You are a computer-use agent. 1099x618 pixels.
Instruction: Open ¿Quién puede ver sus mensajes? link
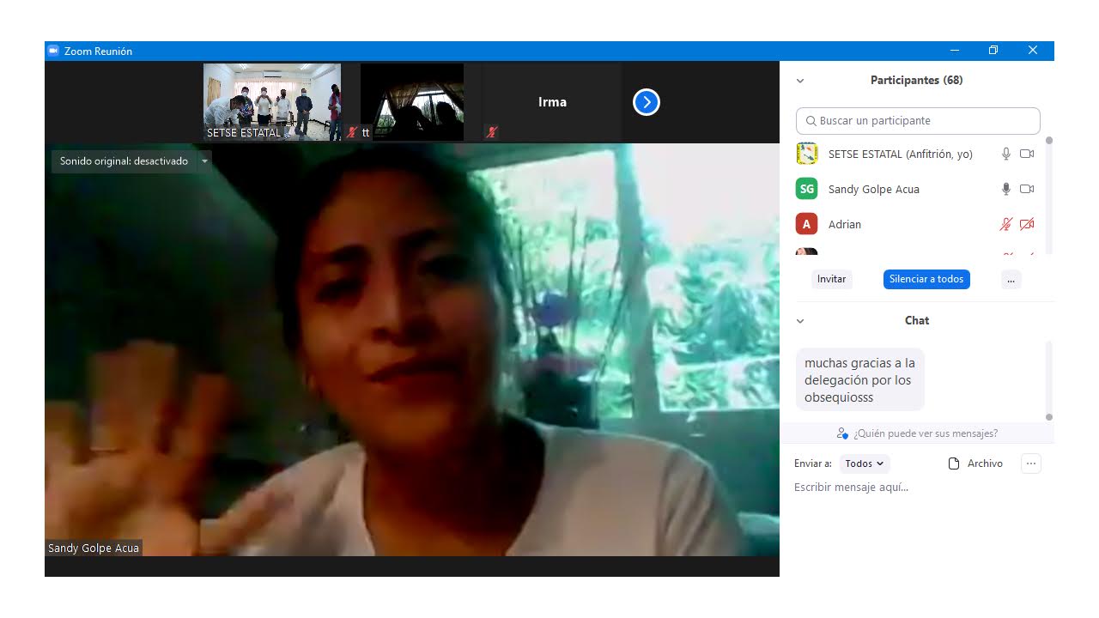(926, 433)
